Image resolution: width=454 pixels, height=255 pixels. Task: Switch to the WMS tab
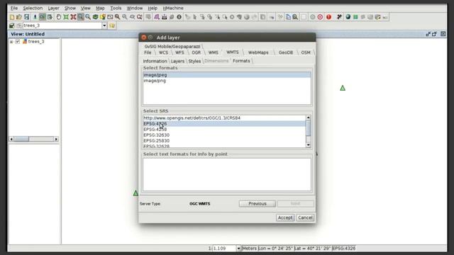tap(213, 52)
